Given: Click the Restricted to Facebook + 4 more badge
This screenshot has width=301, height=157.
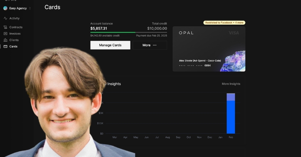Looking at the screenshot, I should (224, 23).
